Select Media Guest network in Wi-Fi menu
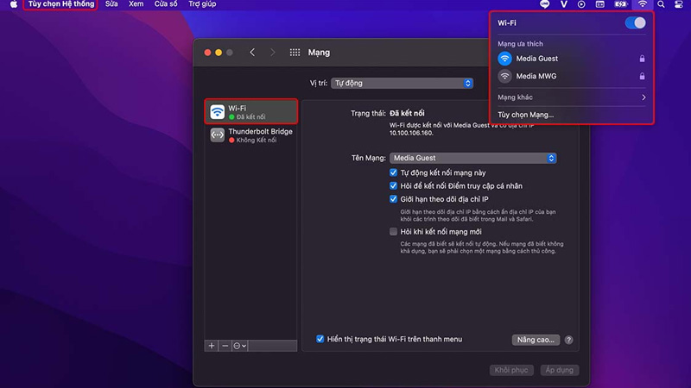691x388 pixels. [x=571, y=59]
